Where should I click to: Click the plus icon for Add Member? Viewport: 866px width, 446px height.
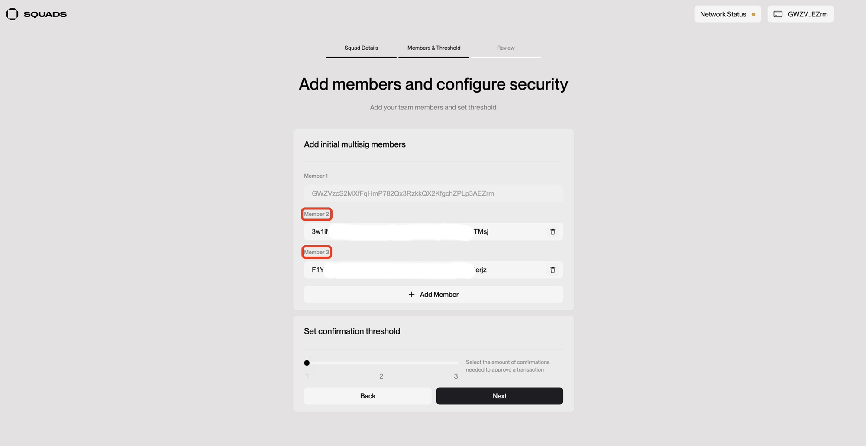pos(411,295)
